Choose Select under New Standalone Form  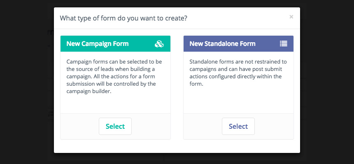238,126
